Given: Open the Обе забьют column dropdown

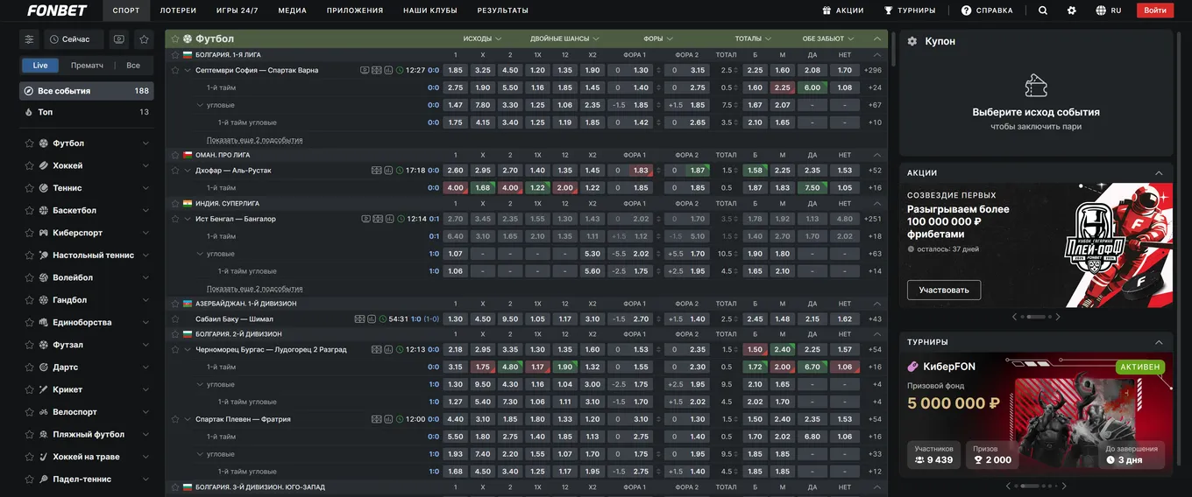Looking at the screenshot, I should click(828, 38).
